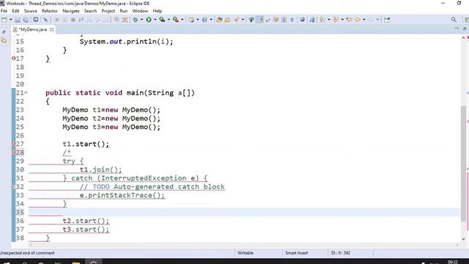Close the MyDemo.java editor tab
The width and height of the screenshot is (469, 264).
(52, 29)
